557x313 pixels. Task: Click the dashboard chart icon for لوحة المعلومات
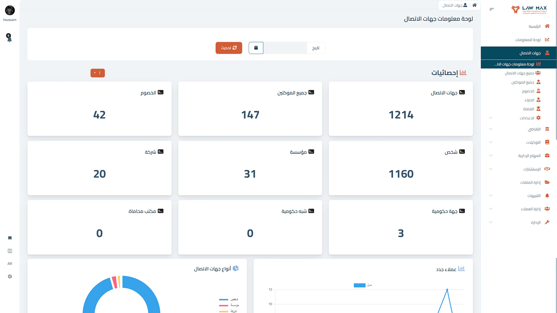click(x=547, y=39)
